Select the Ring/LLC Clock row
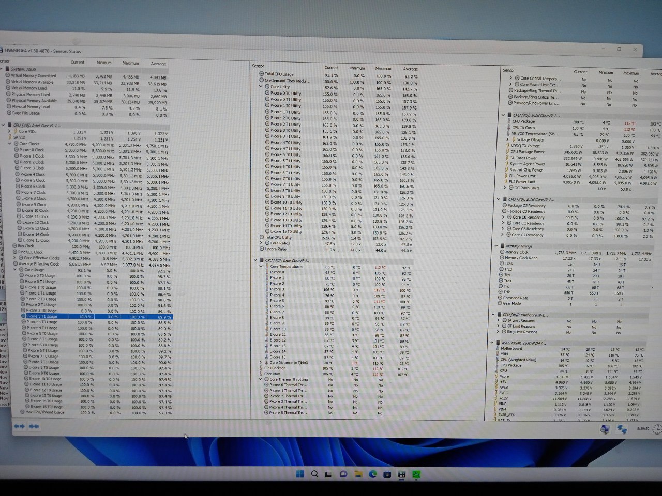This screenshot has width=662, height=496. tap(92, 252)
